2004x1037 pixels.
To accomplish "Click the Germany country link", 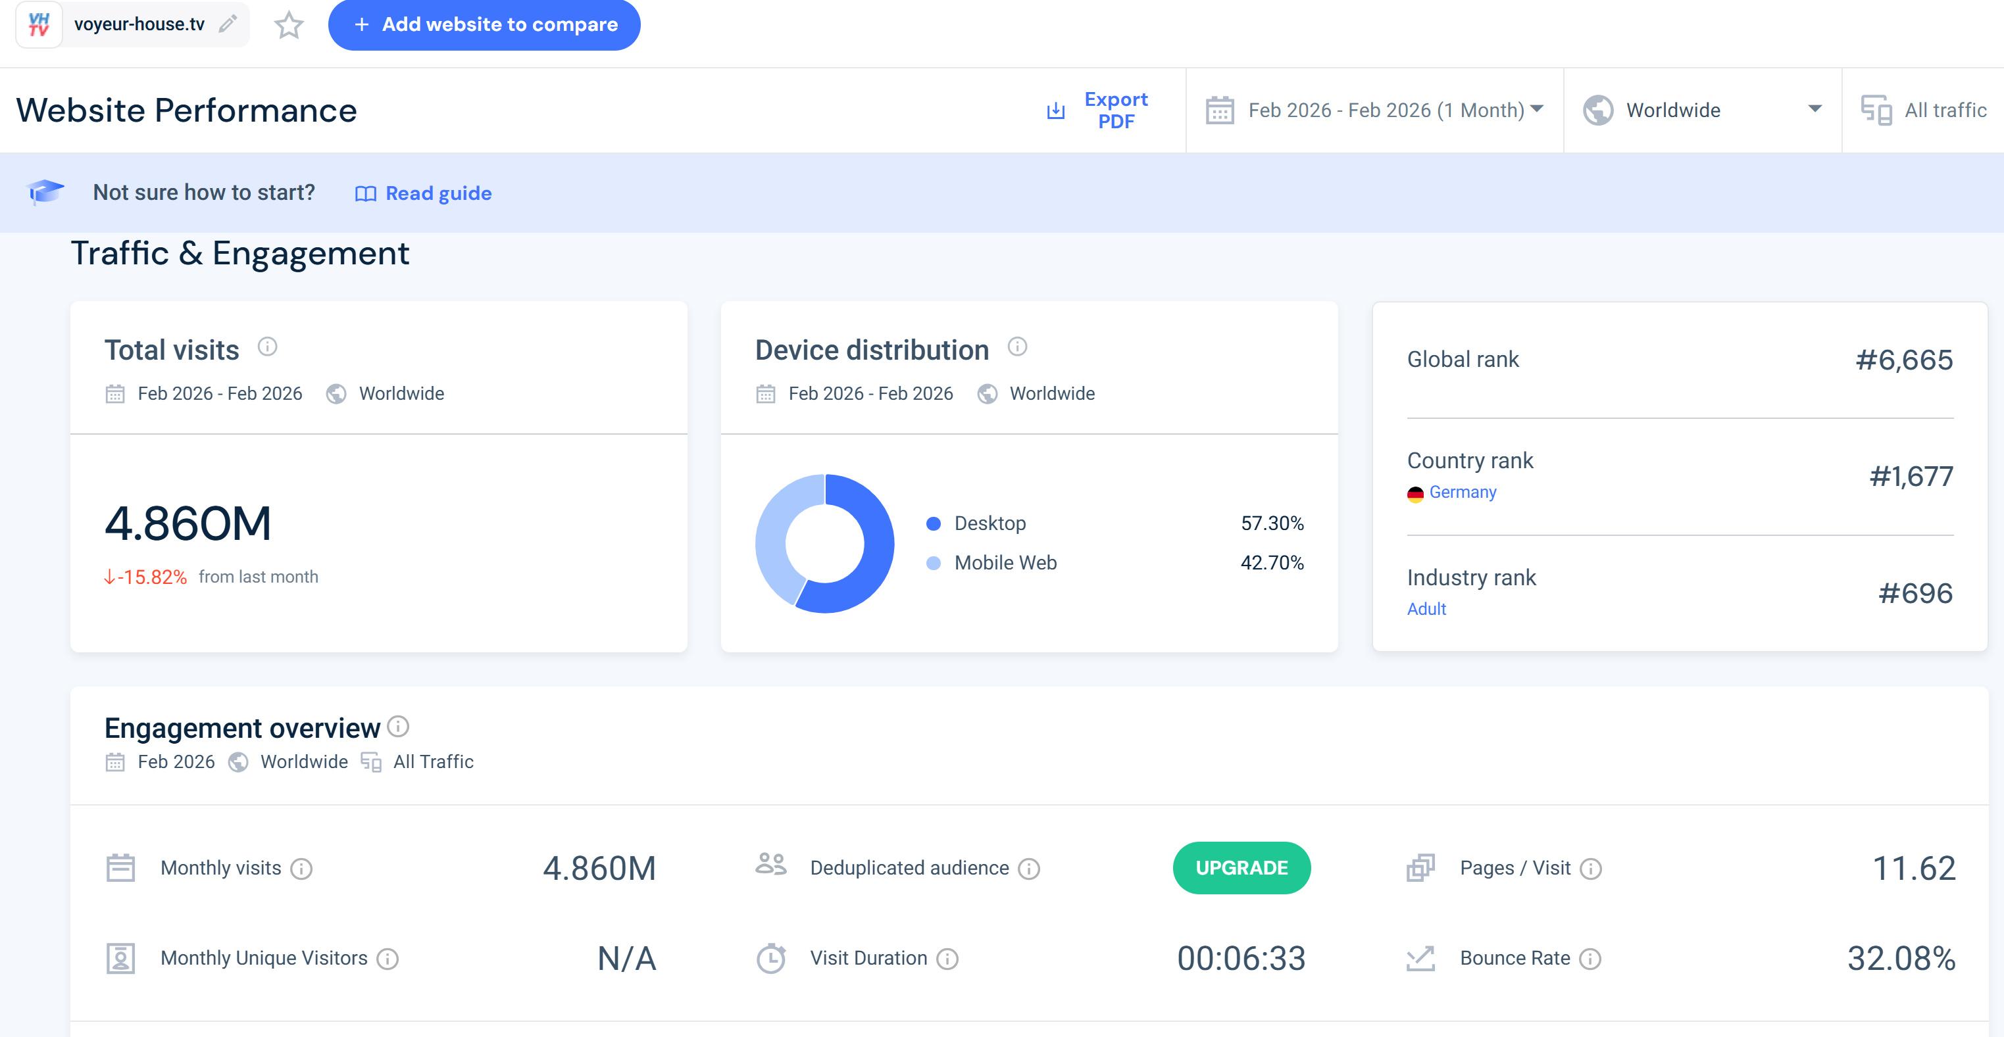I will coord(1462,492).
